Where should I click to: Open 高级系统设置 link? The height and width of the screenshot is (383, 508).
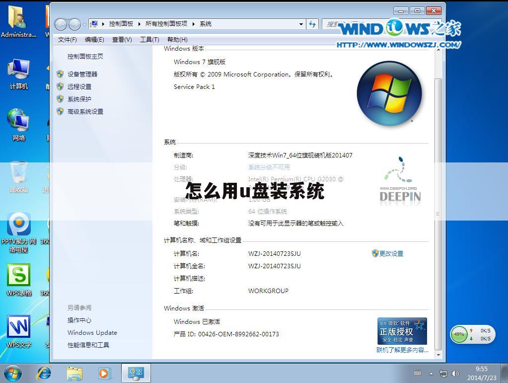click(85, 111)
